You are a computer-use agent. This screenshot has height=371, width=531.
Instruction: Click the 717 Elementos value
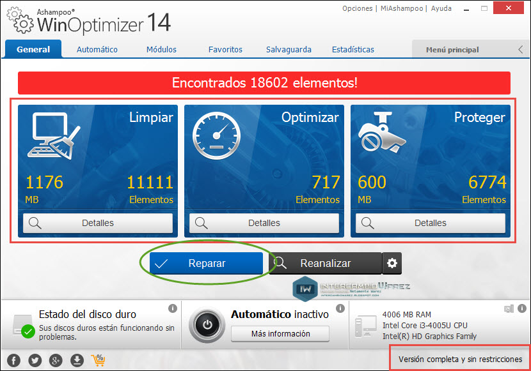(x=319, y=189)
